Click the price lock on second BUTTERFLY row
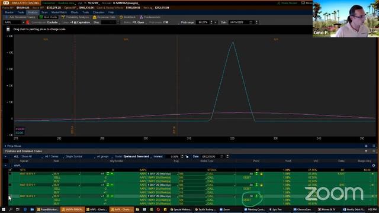This screenshot has width=379, height=213. point(261,185)
